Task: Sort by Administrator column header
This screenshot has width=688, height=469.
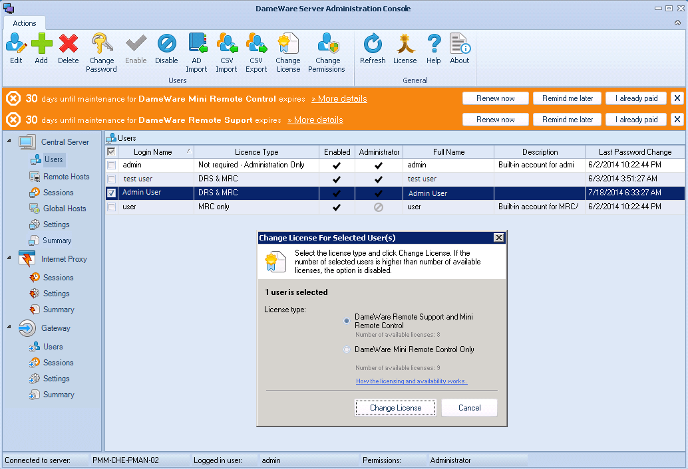Action: tap(379, 152)
